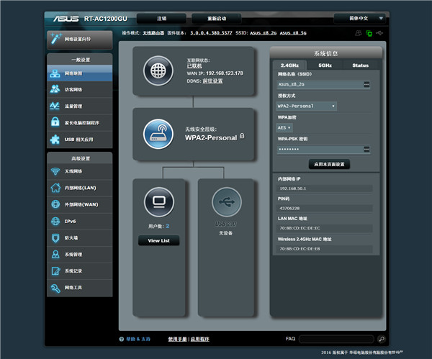The image size is (432, 359).
Task: Click the 注销 logout button
Action: click(161, 19)
